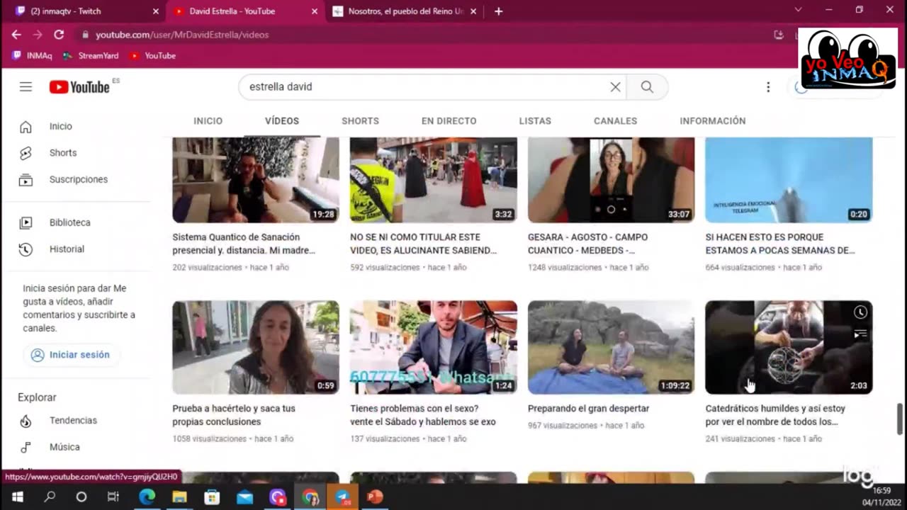Open video title Tienes problemas con el sexo?
This screenshot has width=907, height=510.
423,415
